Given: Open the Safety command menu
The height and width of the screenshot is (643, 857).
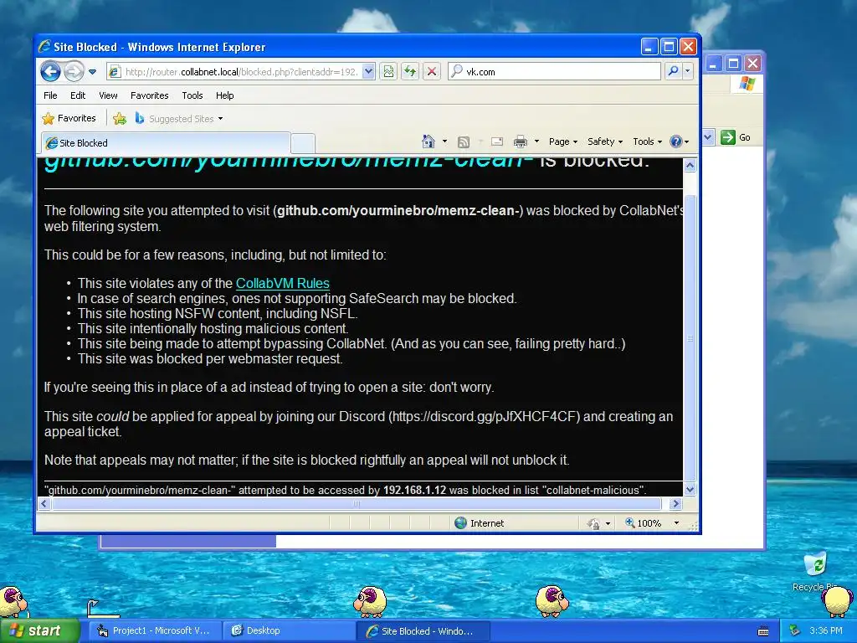Looking at the screenshot, I should point(605,141).
